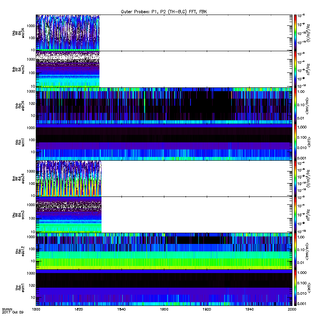Click the "1000" y-axis tick of thb fbk scm1 panel
The height and width of the screenshot is (333, 312).
tap(31, 128)
